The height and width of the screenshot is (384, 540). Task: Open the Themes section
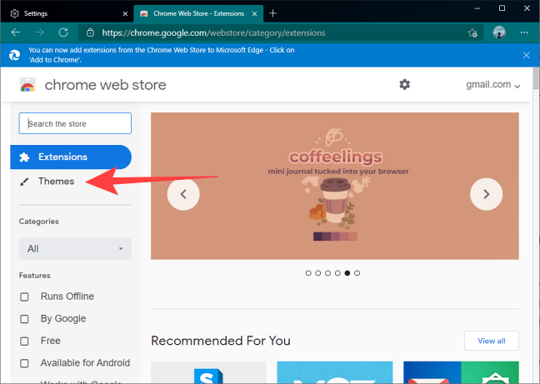56,182
